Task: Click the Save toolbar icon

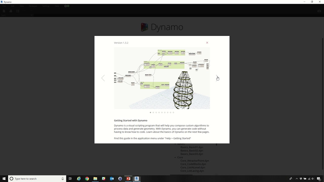Action: coord(18,11)
